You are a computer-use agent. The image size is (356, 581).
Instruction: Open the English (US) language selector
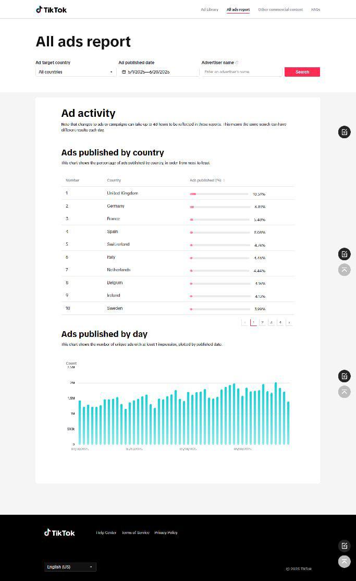click(x=70, y=567)
